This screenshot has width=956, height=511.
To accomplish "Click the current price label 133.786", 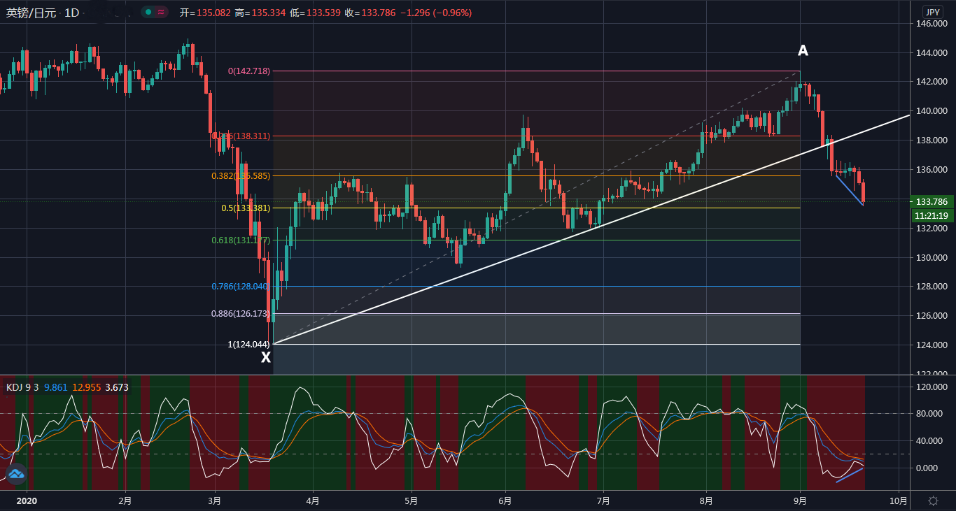I will point(932,201).
